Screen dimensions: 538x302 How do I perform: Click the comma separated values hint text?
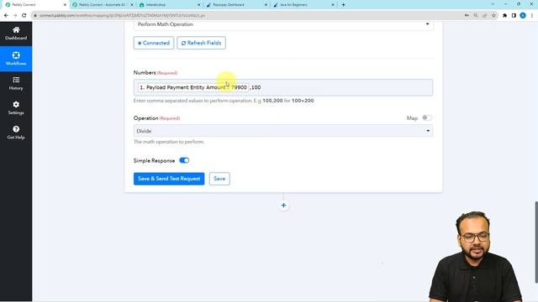224,101
